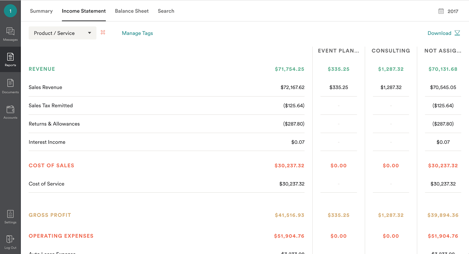Click the Manage Tags link

point(137,33)
